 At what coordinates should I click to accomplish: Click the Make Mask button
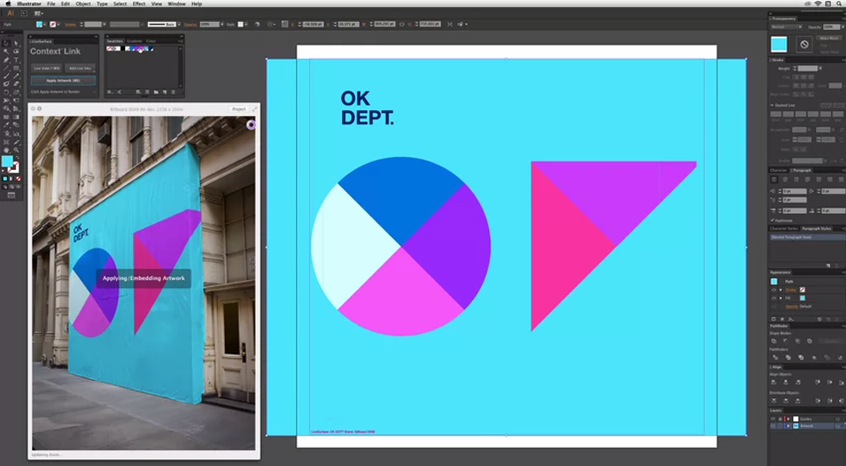coord(828,39)
